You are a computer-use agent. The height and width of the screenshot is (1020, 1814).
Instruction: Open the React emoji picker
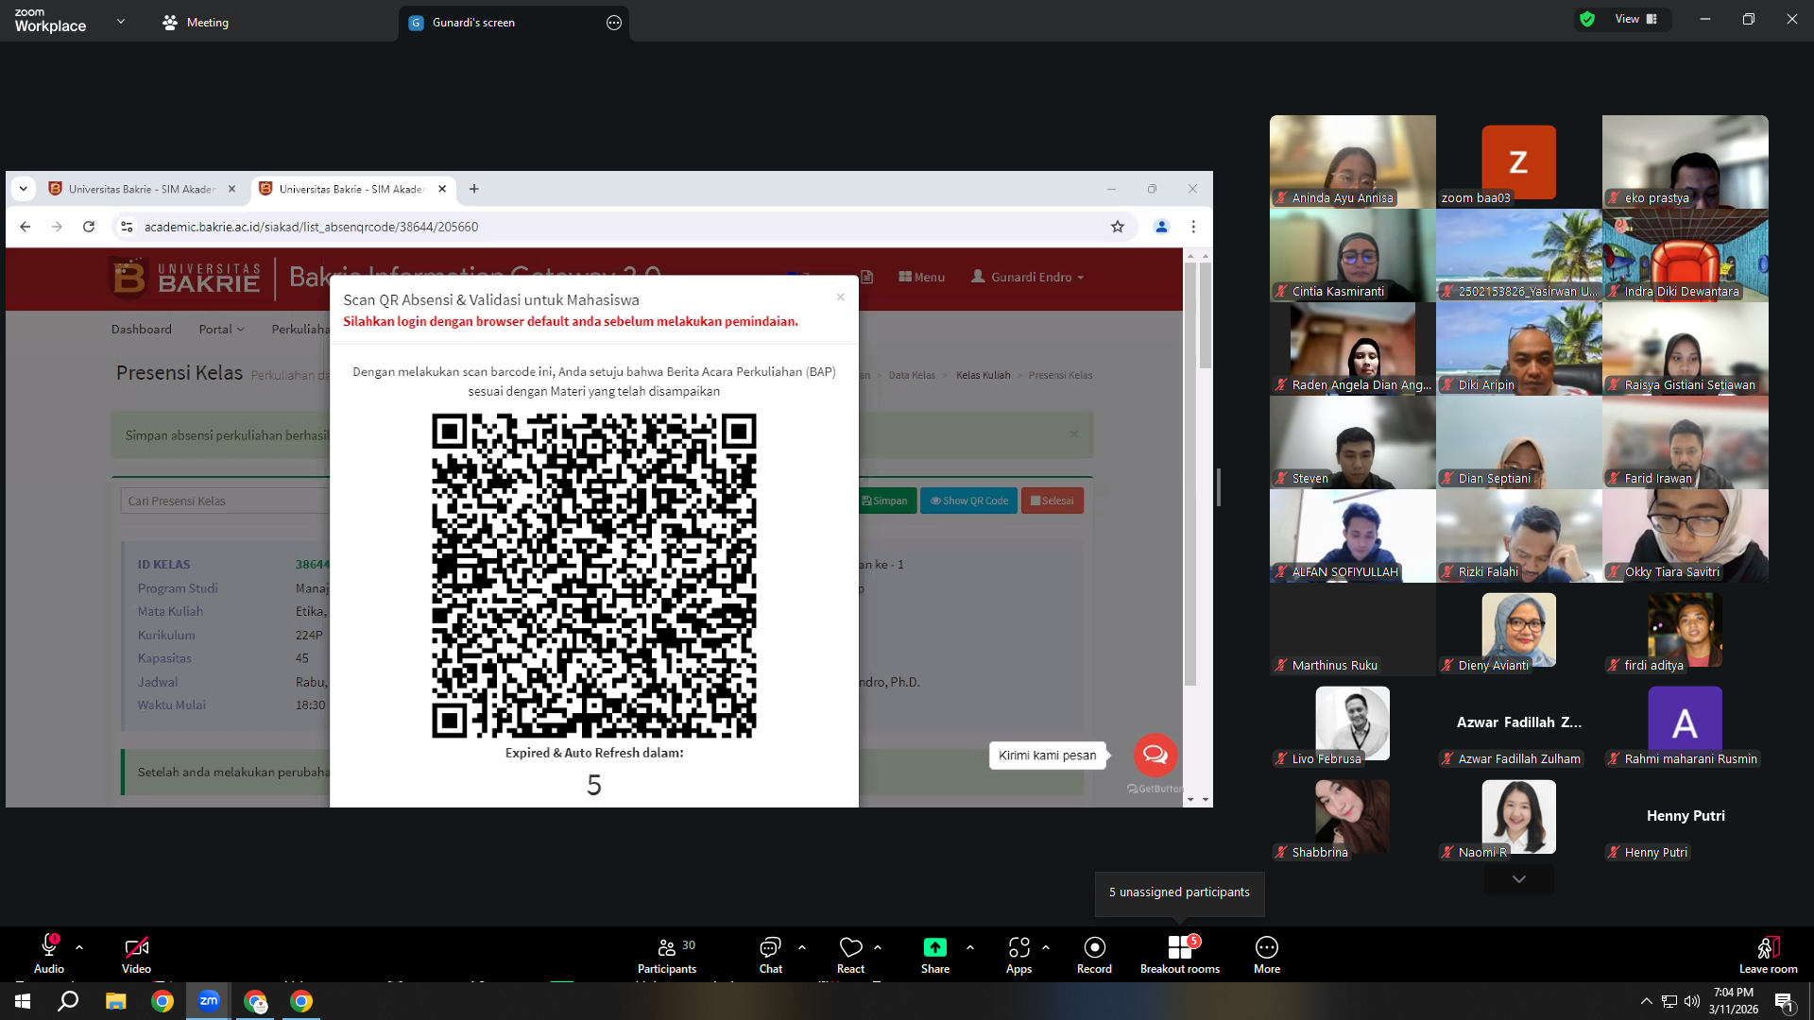[850, 954]
